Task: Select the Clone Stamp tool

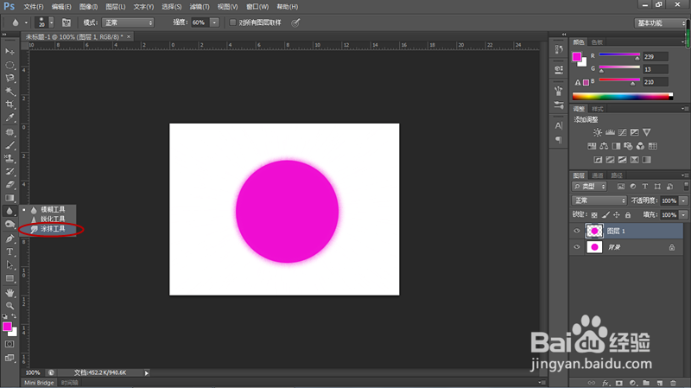Action: (10, 158)
